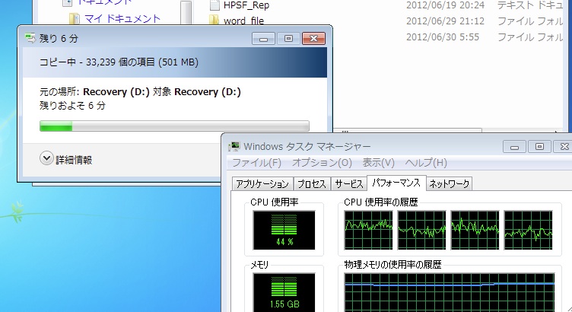Click the word_file folder icon

[x=214, y=20]
